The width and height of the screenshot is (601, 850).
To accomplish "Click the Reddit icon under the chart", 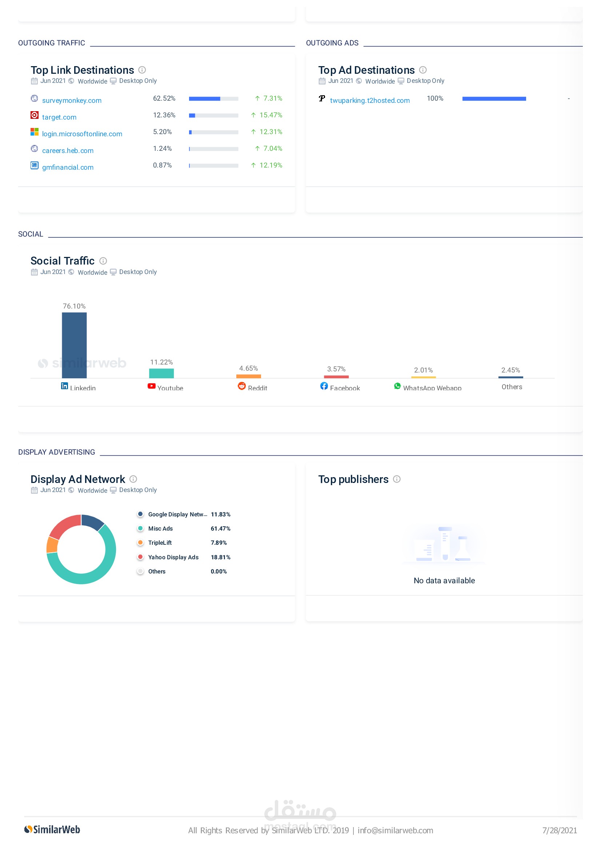I will coord(242,386).
